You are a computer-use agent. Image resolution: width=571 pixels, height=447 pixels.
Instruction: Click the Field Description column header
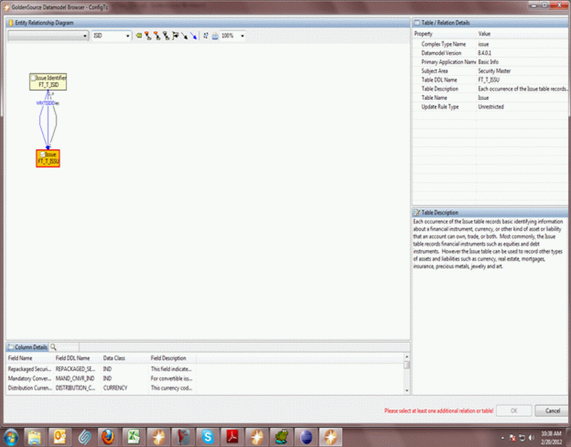(x=173, y=358)
